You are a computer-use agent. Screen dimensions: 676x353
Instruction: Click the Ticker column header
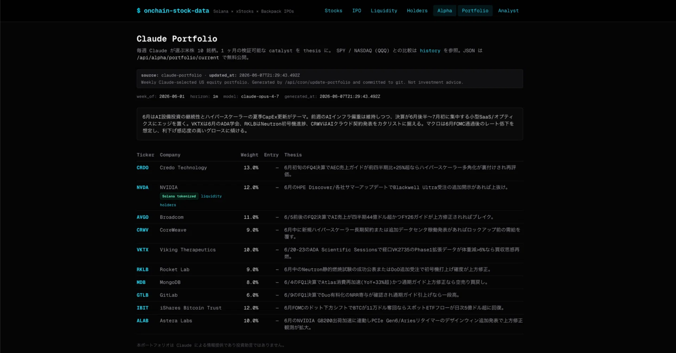[x=145, y=155]
